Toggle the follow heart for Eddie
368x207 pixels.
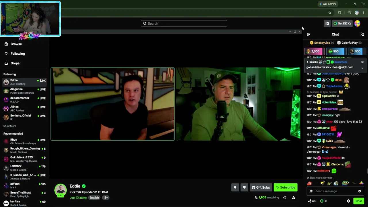(x=244, y=187)
